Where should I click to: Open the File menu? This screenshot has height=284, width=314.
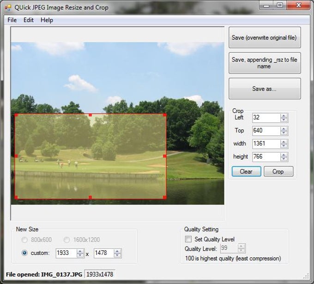pyautogui.click(x=12, y=20)
